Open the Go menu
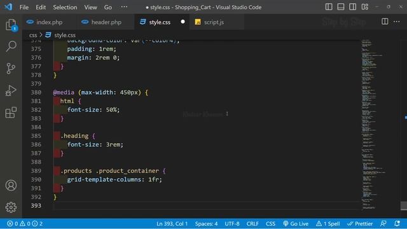407x229 pixels. tap(108, 7)
